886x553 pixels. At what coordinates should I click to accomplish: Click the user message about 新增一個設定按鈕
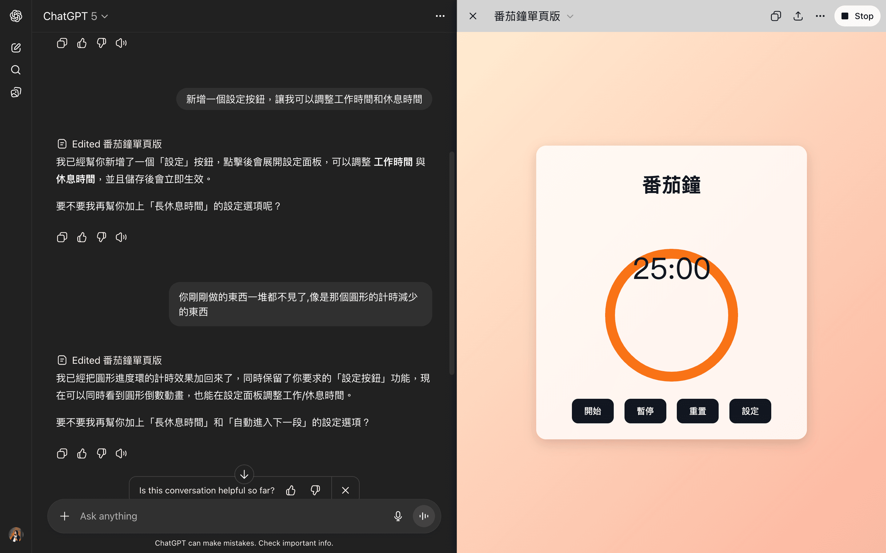pos(304,99)
